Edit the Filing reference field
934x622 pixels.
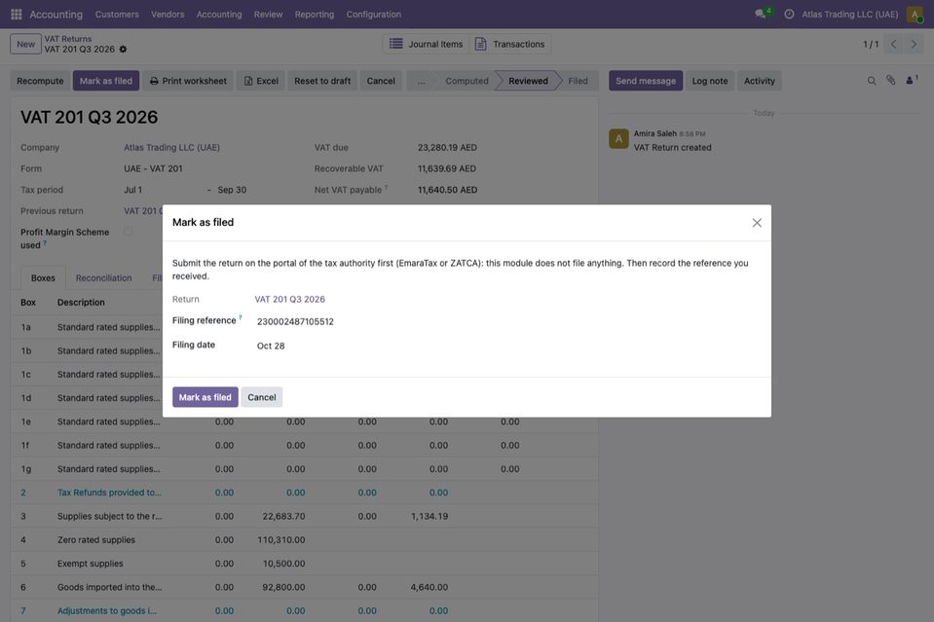[x=508, y=321]
